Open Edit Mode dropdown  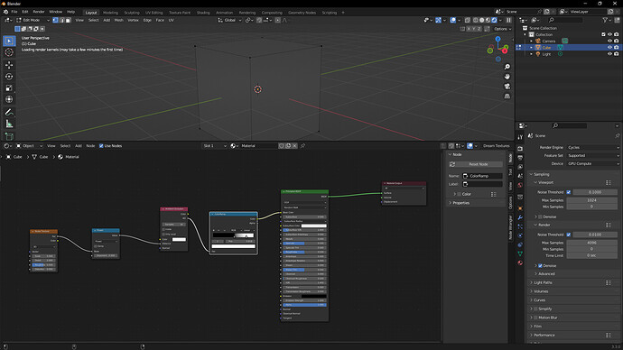33,20
